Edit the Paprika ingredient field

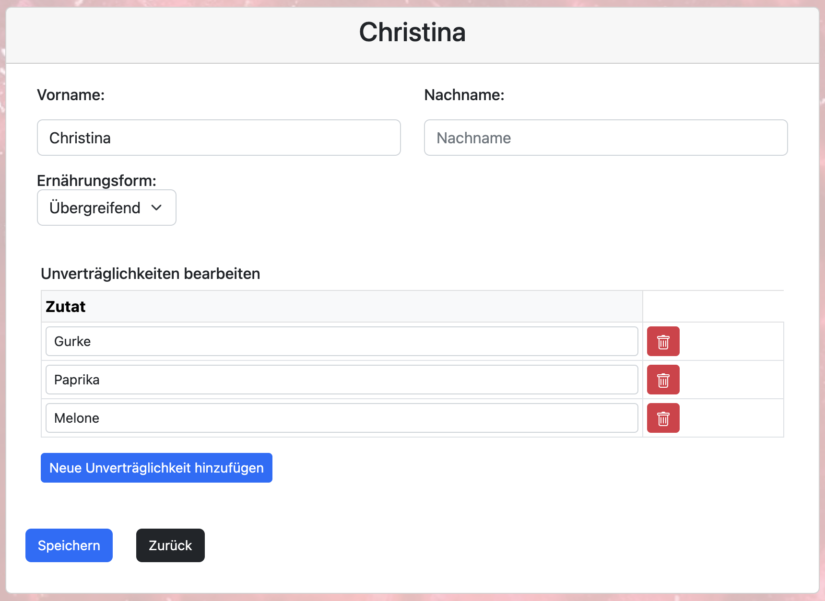coord(342,380)
